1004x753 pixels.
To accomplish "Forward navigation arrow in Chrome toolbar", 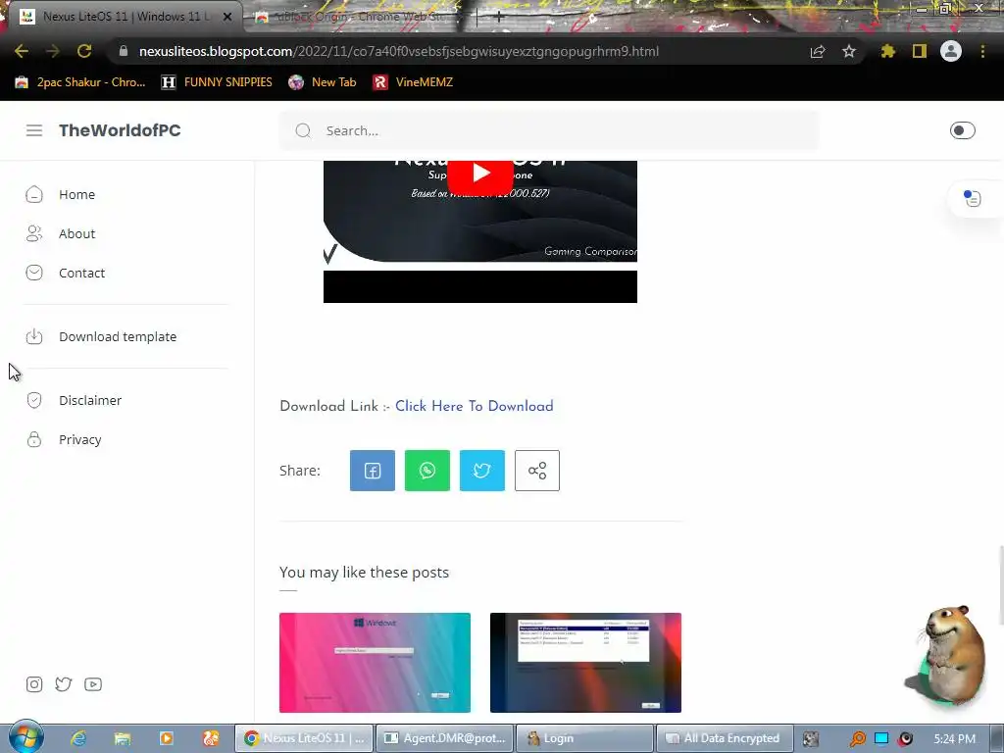I will [x=53, y=51].
